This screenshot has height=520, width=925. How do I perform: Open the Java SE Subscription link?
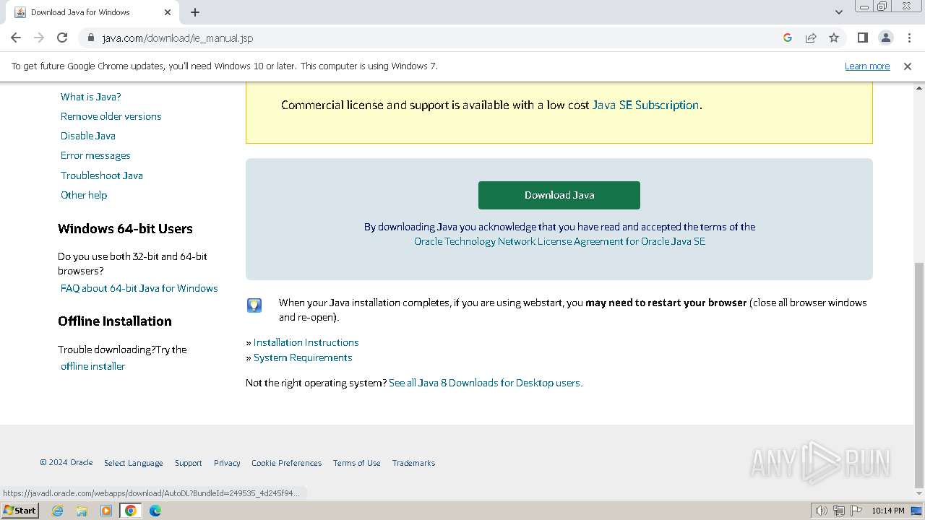[645, 105]
